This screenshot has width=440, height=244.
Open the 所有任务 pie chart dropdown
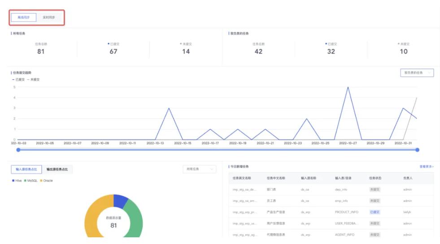click(199, 169)
